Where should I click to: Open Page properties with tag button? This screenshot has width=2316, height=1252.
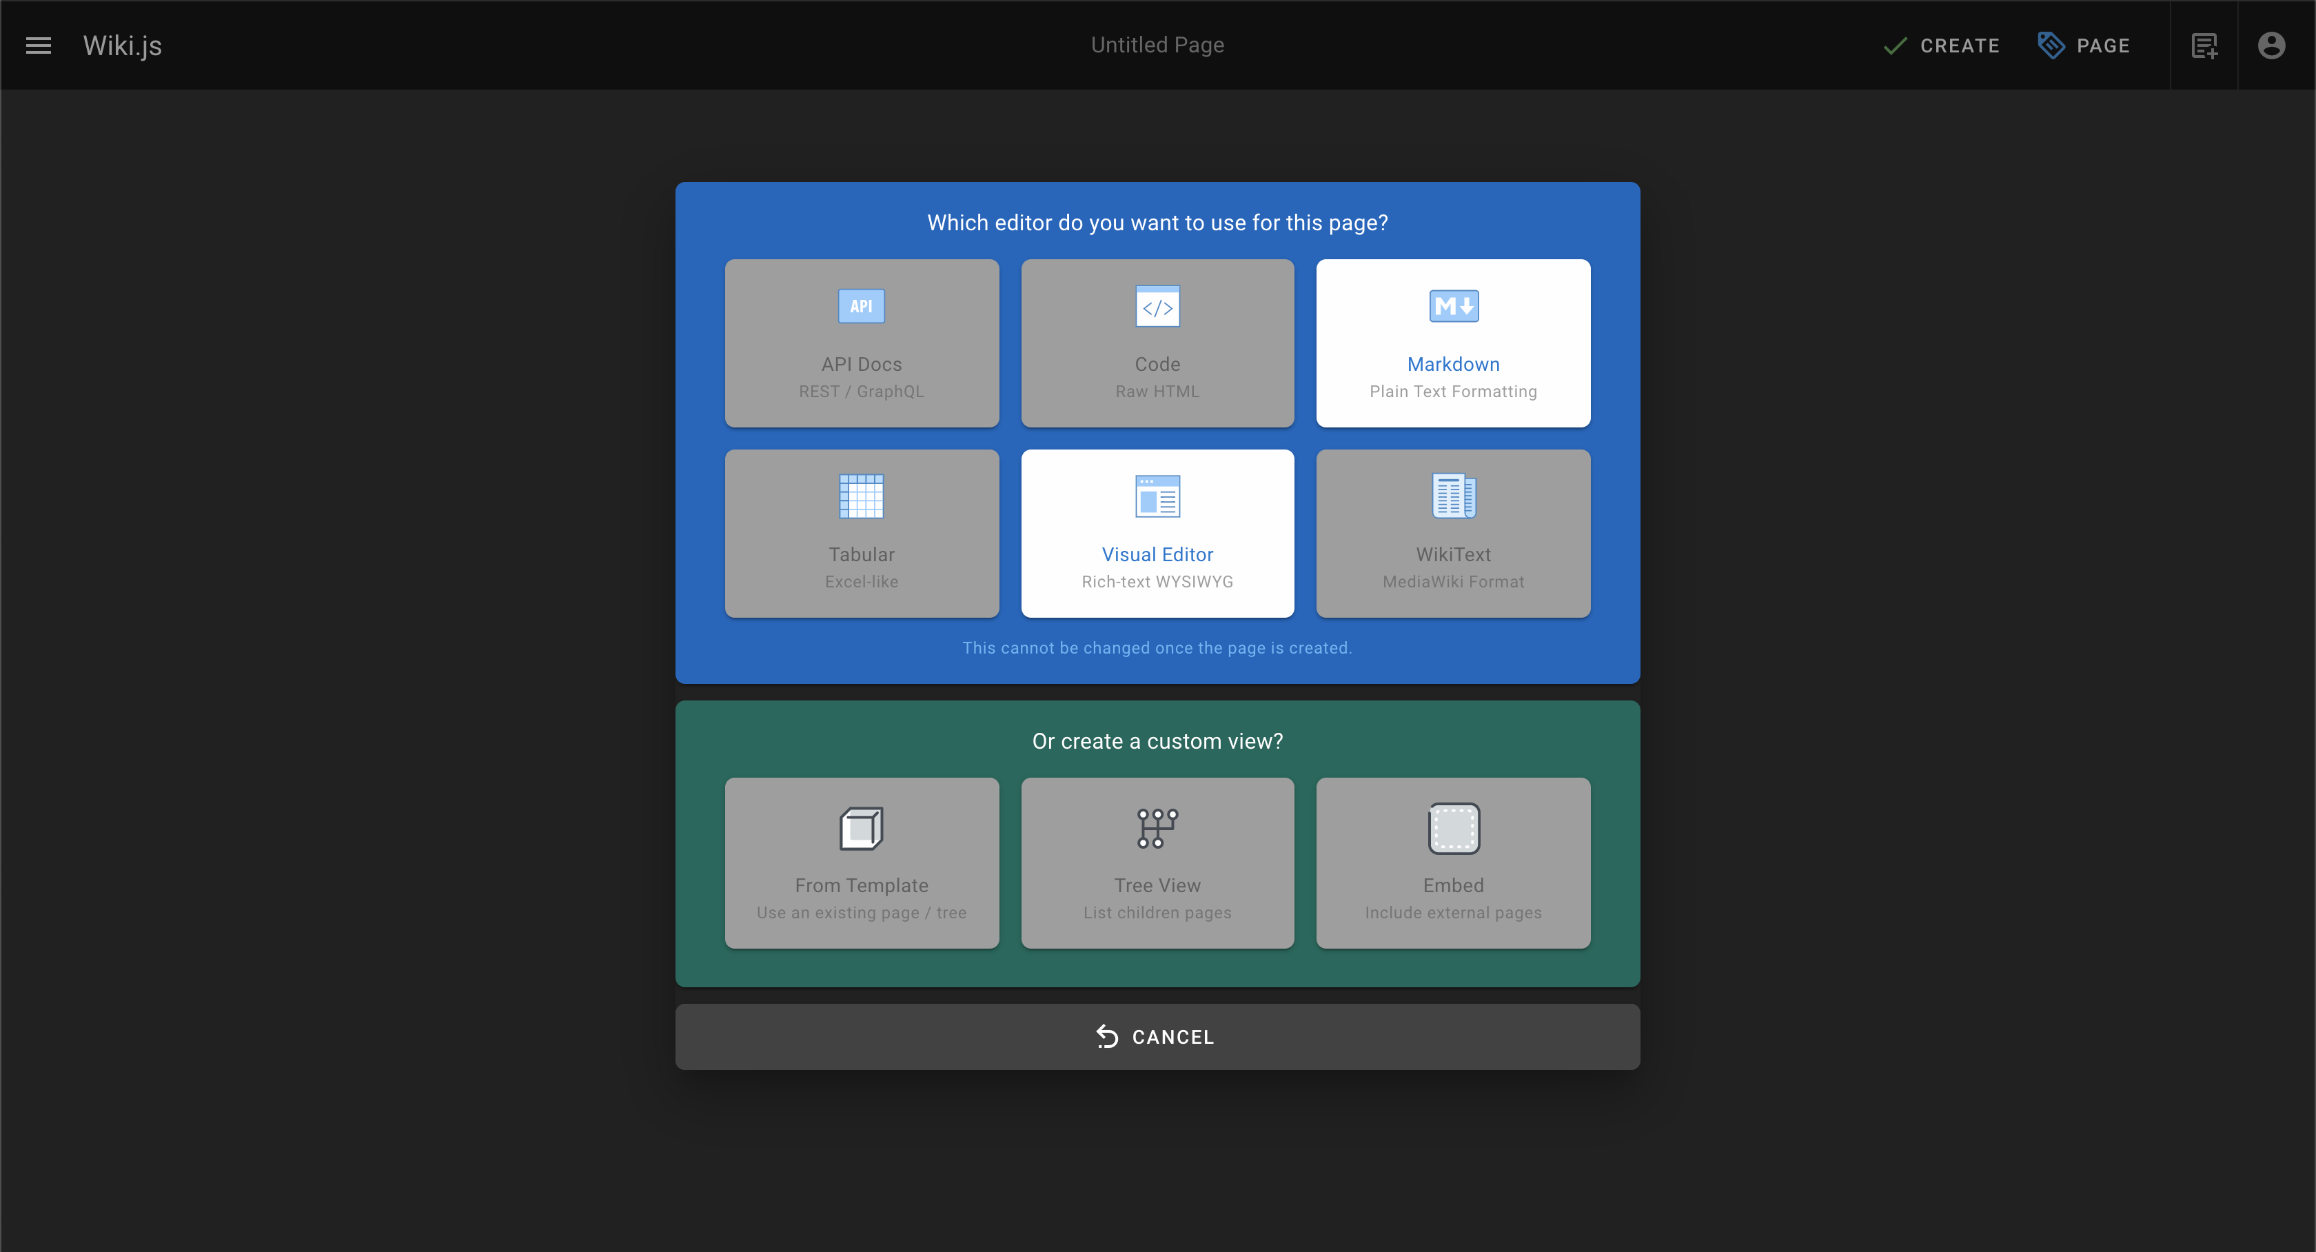[2083, 45]
